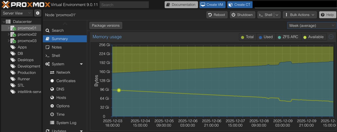
Task: Collapse the Memory usage panel
Action: (331, 37)
